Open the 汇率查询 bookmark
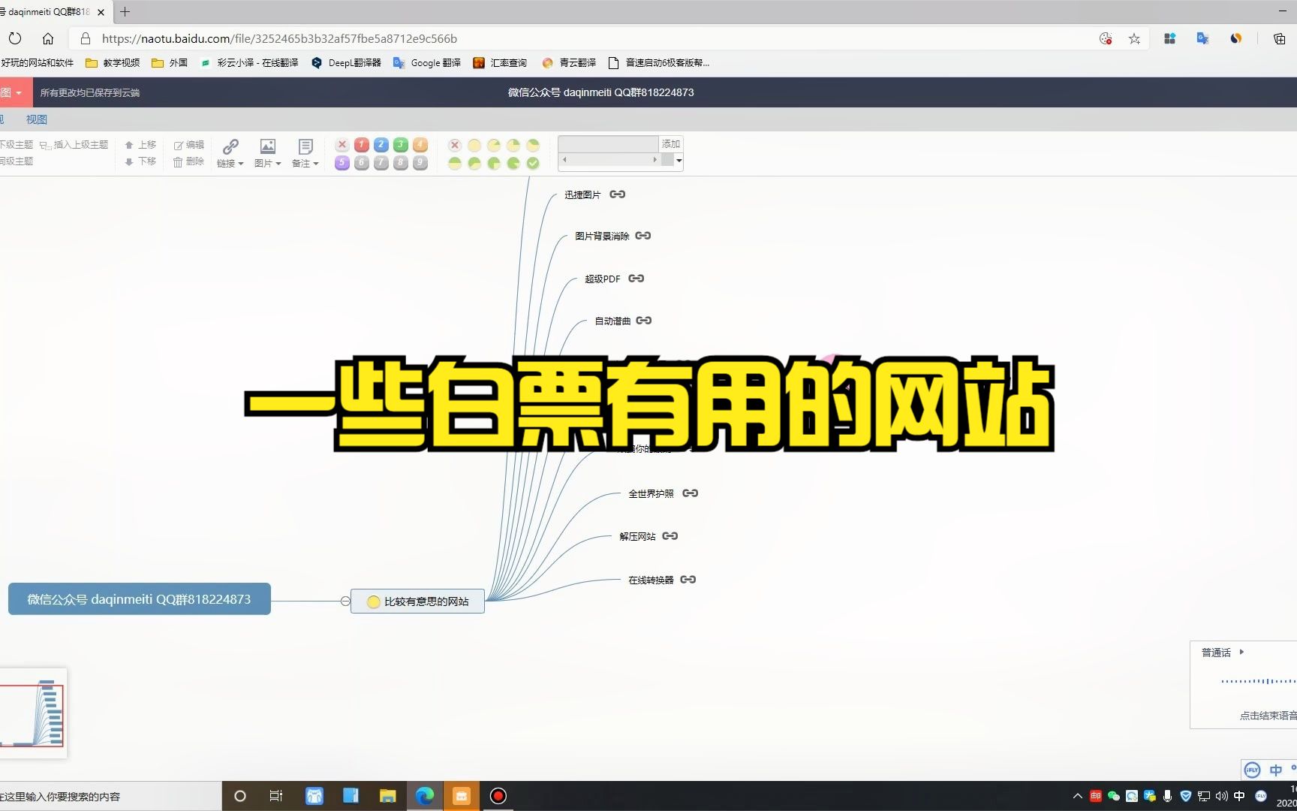Screen dimensions: 1297x811 tap(500, 63)
